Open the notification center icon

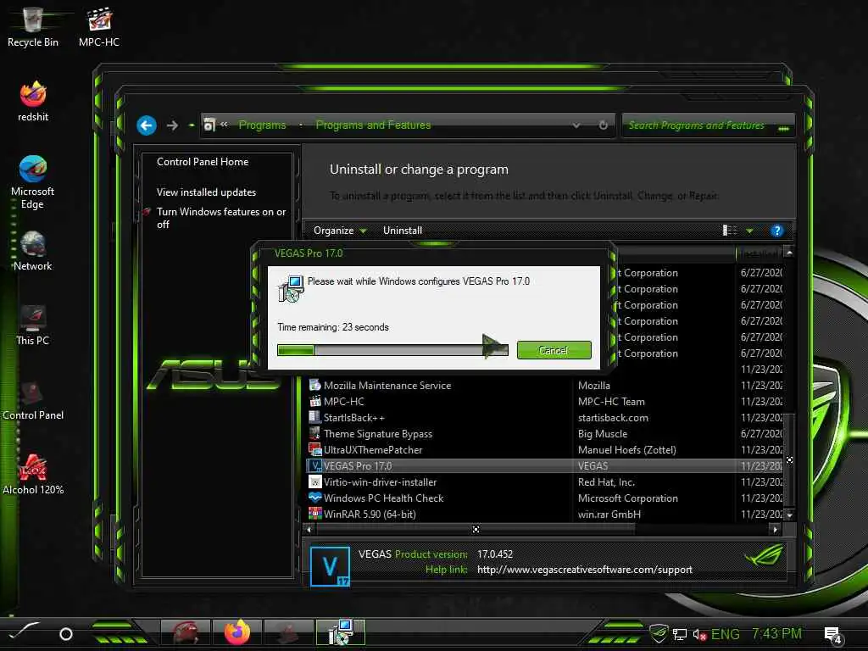[x=832, y=635]
